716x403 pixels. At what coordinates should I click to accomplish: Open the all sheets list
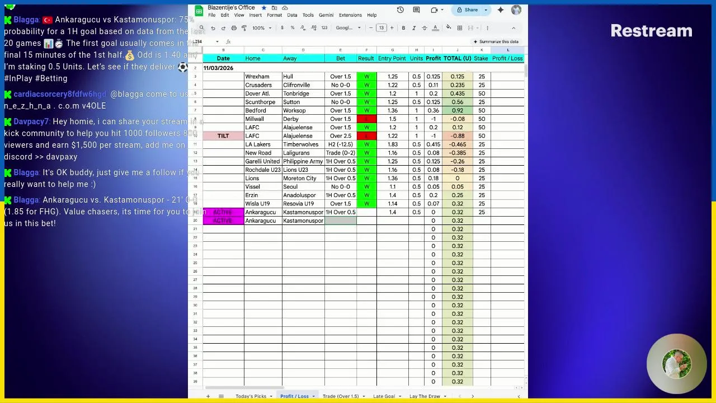(x=221, y=396)
